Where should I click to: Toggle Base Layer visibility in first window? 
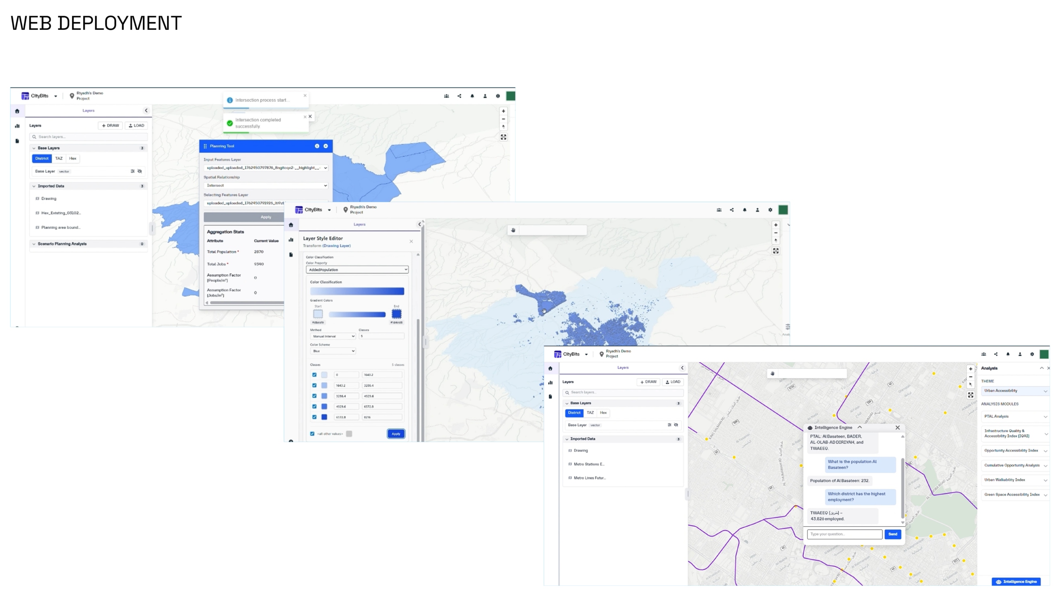(140, 171)
